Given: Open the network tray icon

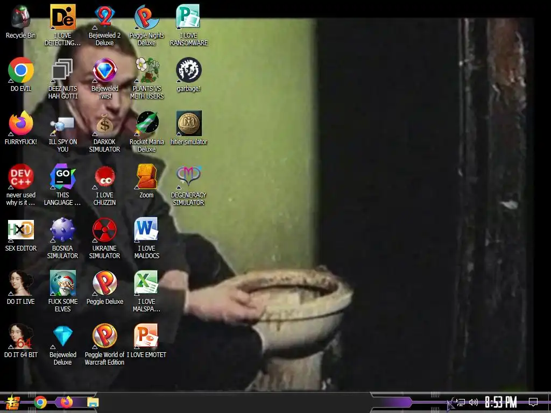Looking at the screenshot, I should 461,402.
